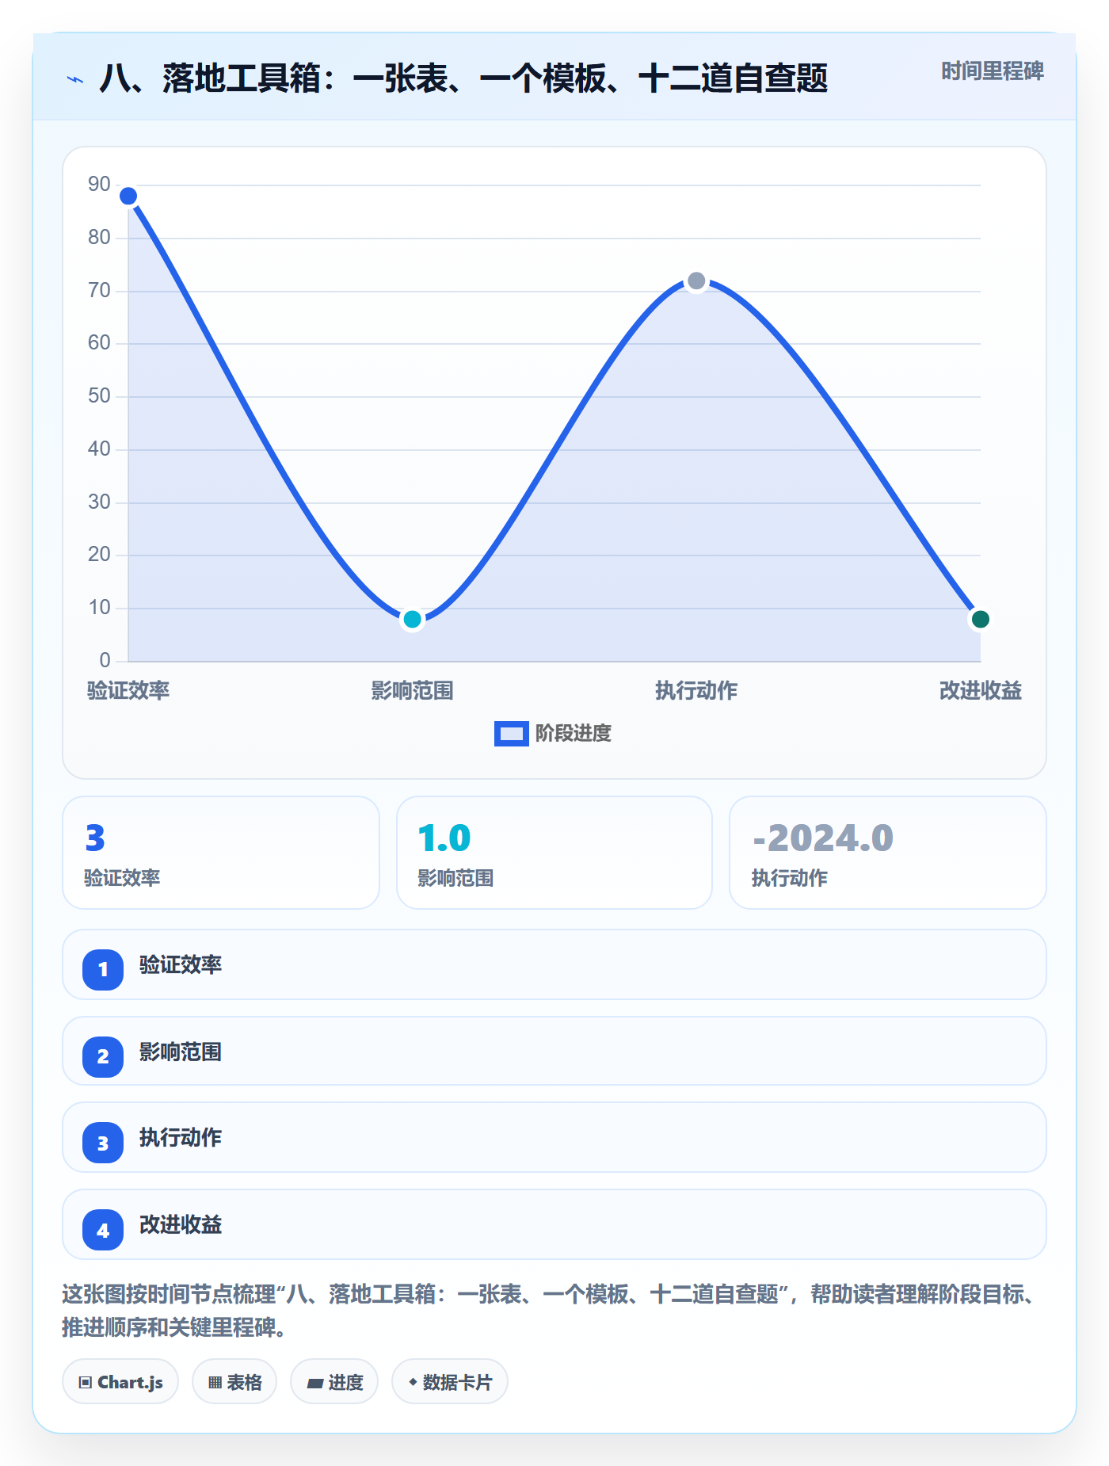Click the y-axis tick label 90
Image resolution: width=1109 pixels, height=1466 pixels.
99,185
